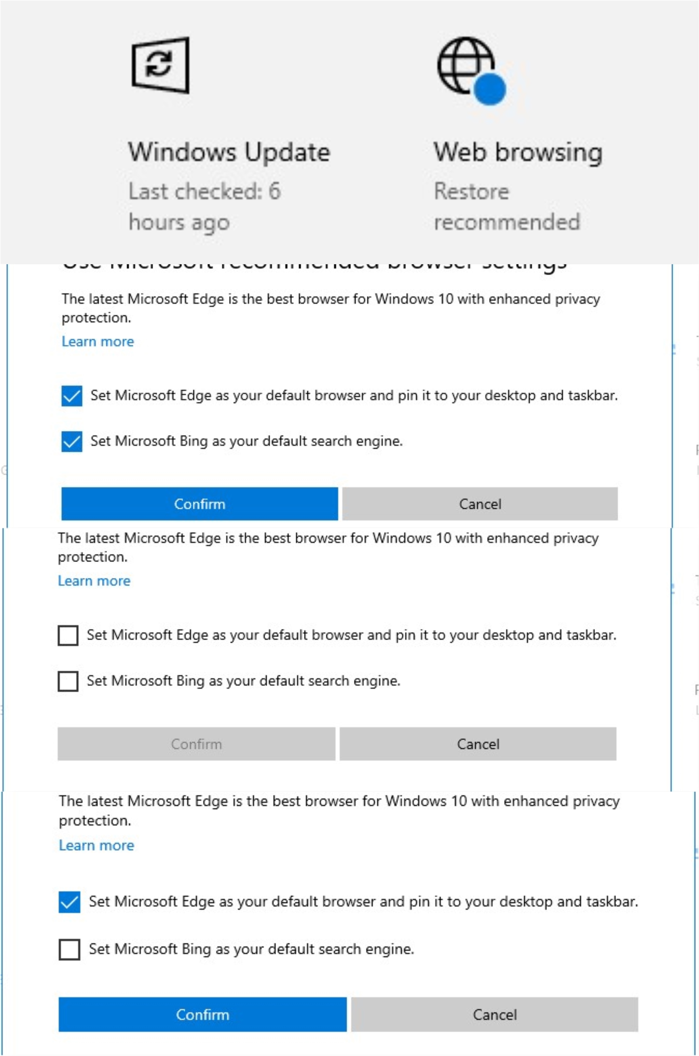Image resolution: width=699 pixels, height=1056 pixels.
Task: Click the greyed-out Confirm button
Action: pos(196,744)
